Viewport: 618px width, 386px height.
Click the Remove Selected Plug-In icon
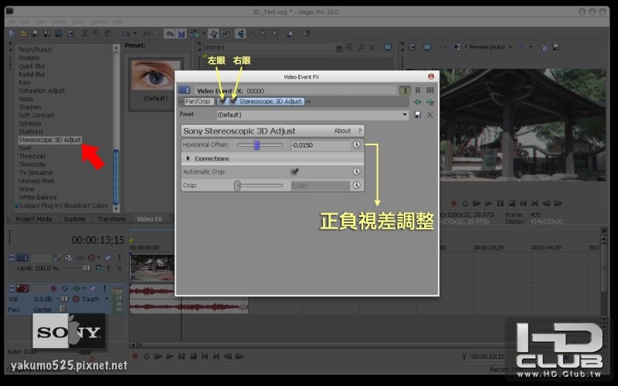(x=430, y=102)
